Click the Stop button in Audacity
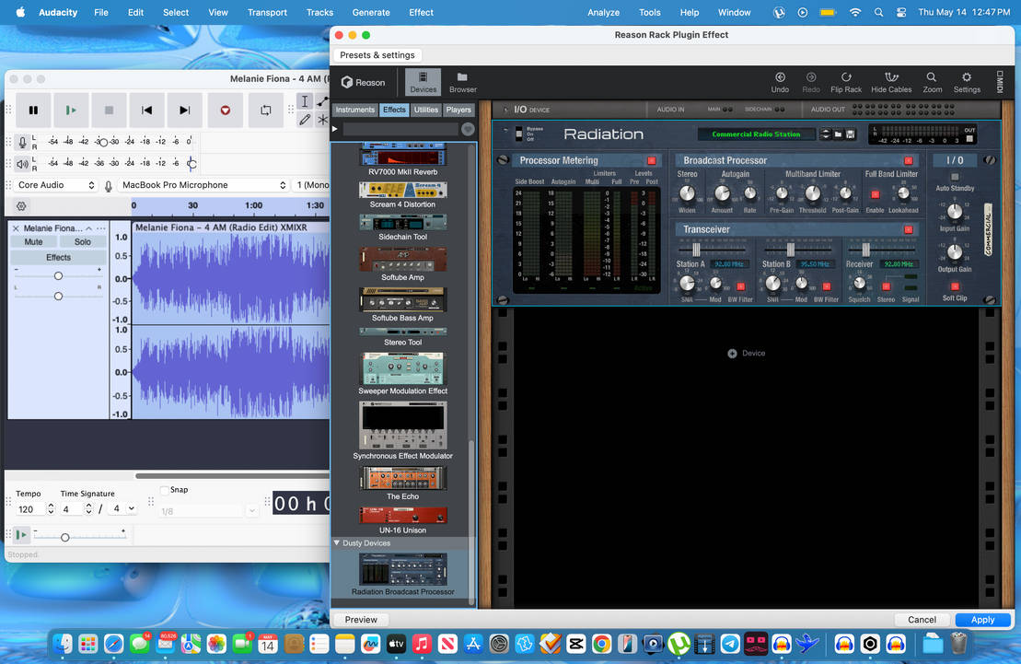1021x664 pixels. (109, 111)
